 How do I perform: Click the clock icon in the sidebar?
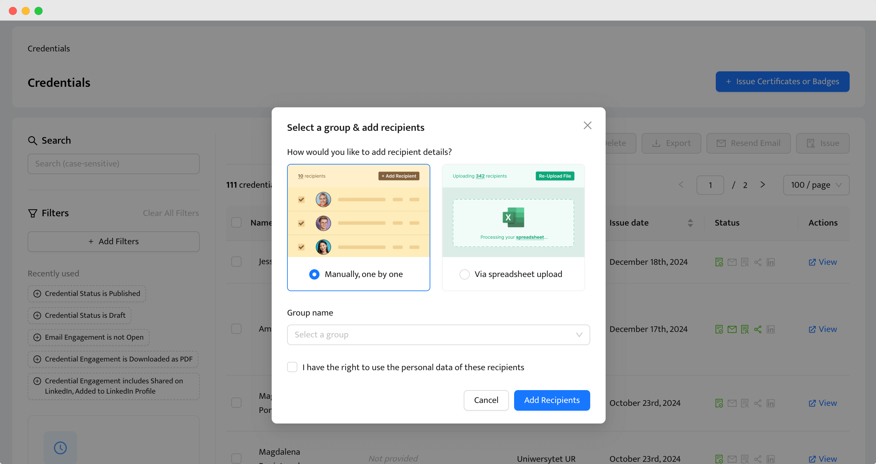click(x=60, y=448)
